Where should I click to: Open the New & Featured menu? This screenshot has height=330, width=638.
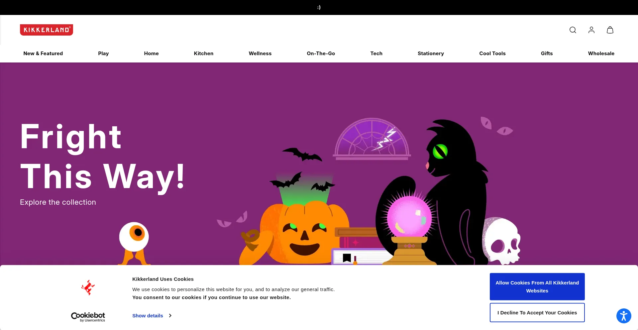click(43, 54)
